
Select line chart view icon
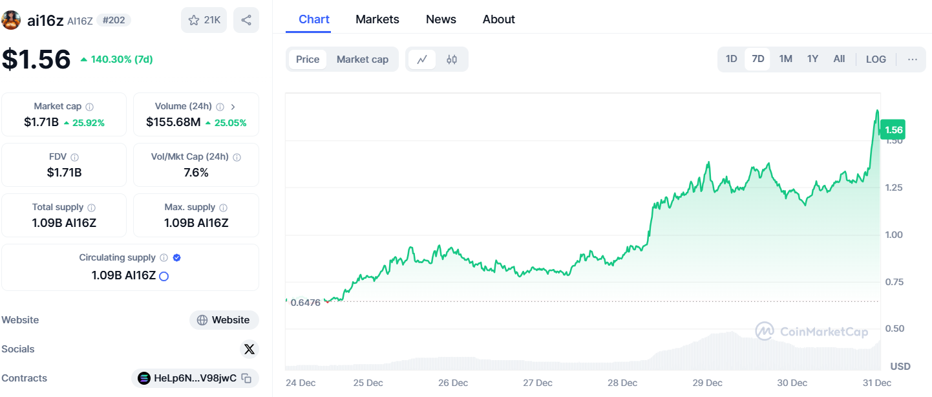(422, 59)
